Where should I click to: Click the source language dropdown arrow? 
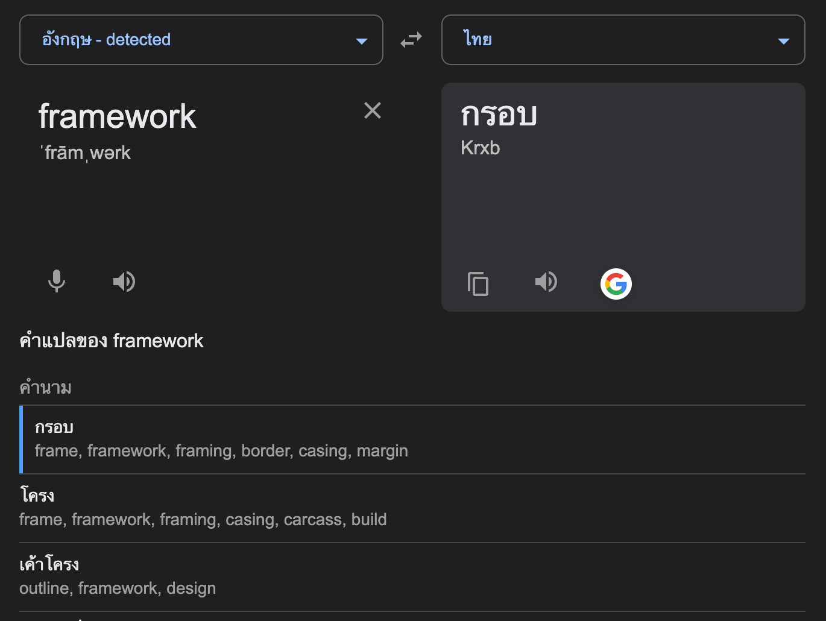click(362, 41)
